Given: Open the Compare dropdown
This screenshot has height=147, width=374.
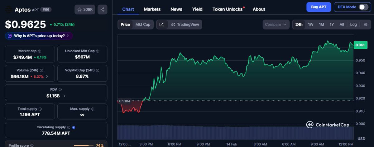Looking at the screenshot, I should click(276, 25).
